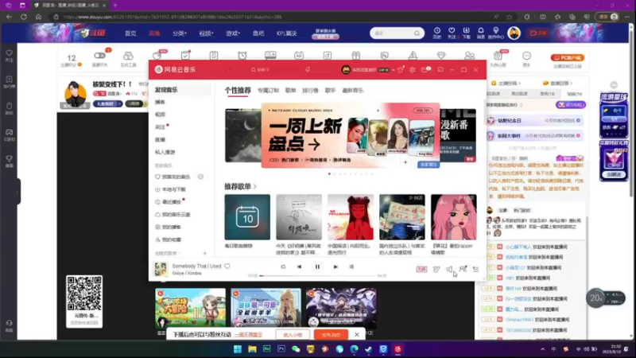Image resolution: width=636 pixels, height=358 pixels.
Task: Click the Douyu PC客户端 button
Action: 567,57
